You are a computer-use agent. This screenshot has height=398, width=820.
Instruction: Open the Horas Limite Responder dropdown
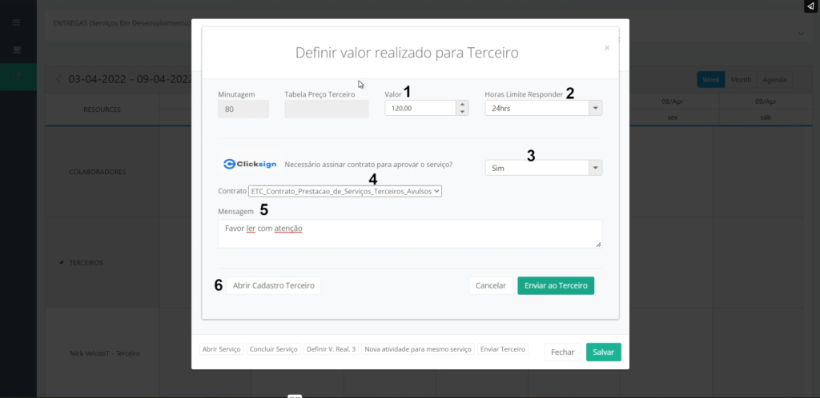pyautogui.click(x=595, y=108)
